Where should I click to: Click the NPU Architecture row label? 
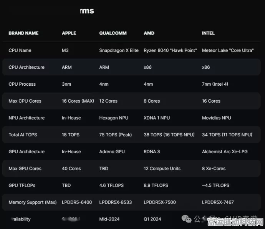coord(26,118)
